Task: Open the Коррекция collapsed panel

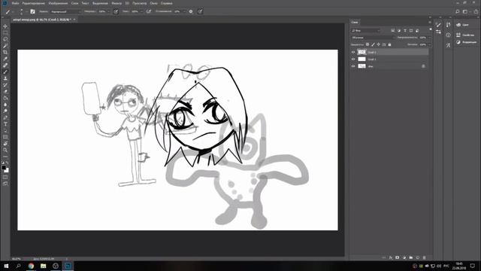Action: coord(466,42)
